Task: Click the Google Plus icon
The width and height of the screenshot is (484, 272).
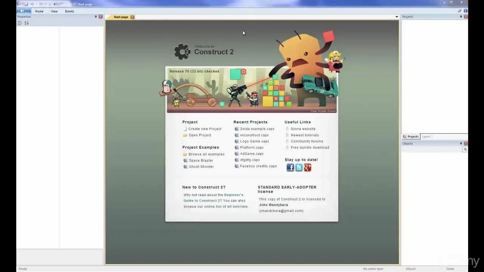Action: pos(307,167)
